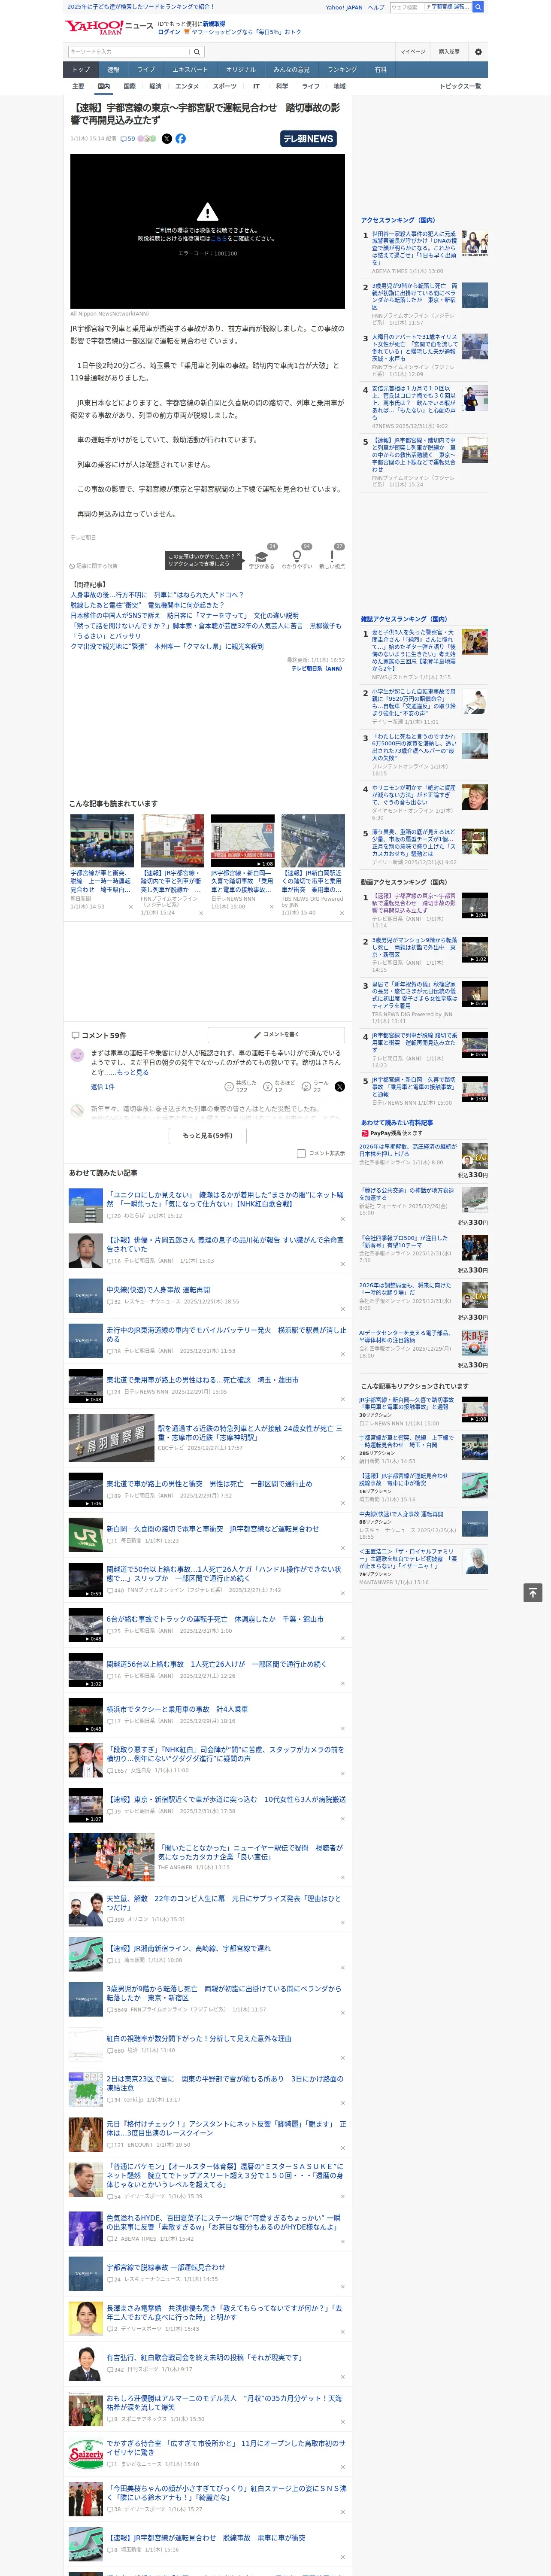Open related link クマ出没で観光地に緊張
The image size is (551, 2576).
(167, 647)
